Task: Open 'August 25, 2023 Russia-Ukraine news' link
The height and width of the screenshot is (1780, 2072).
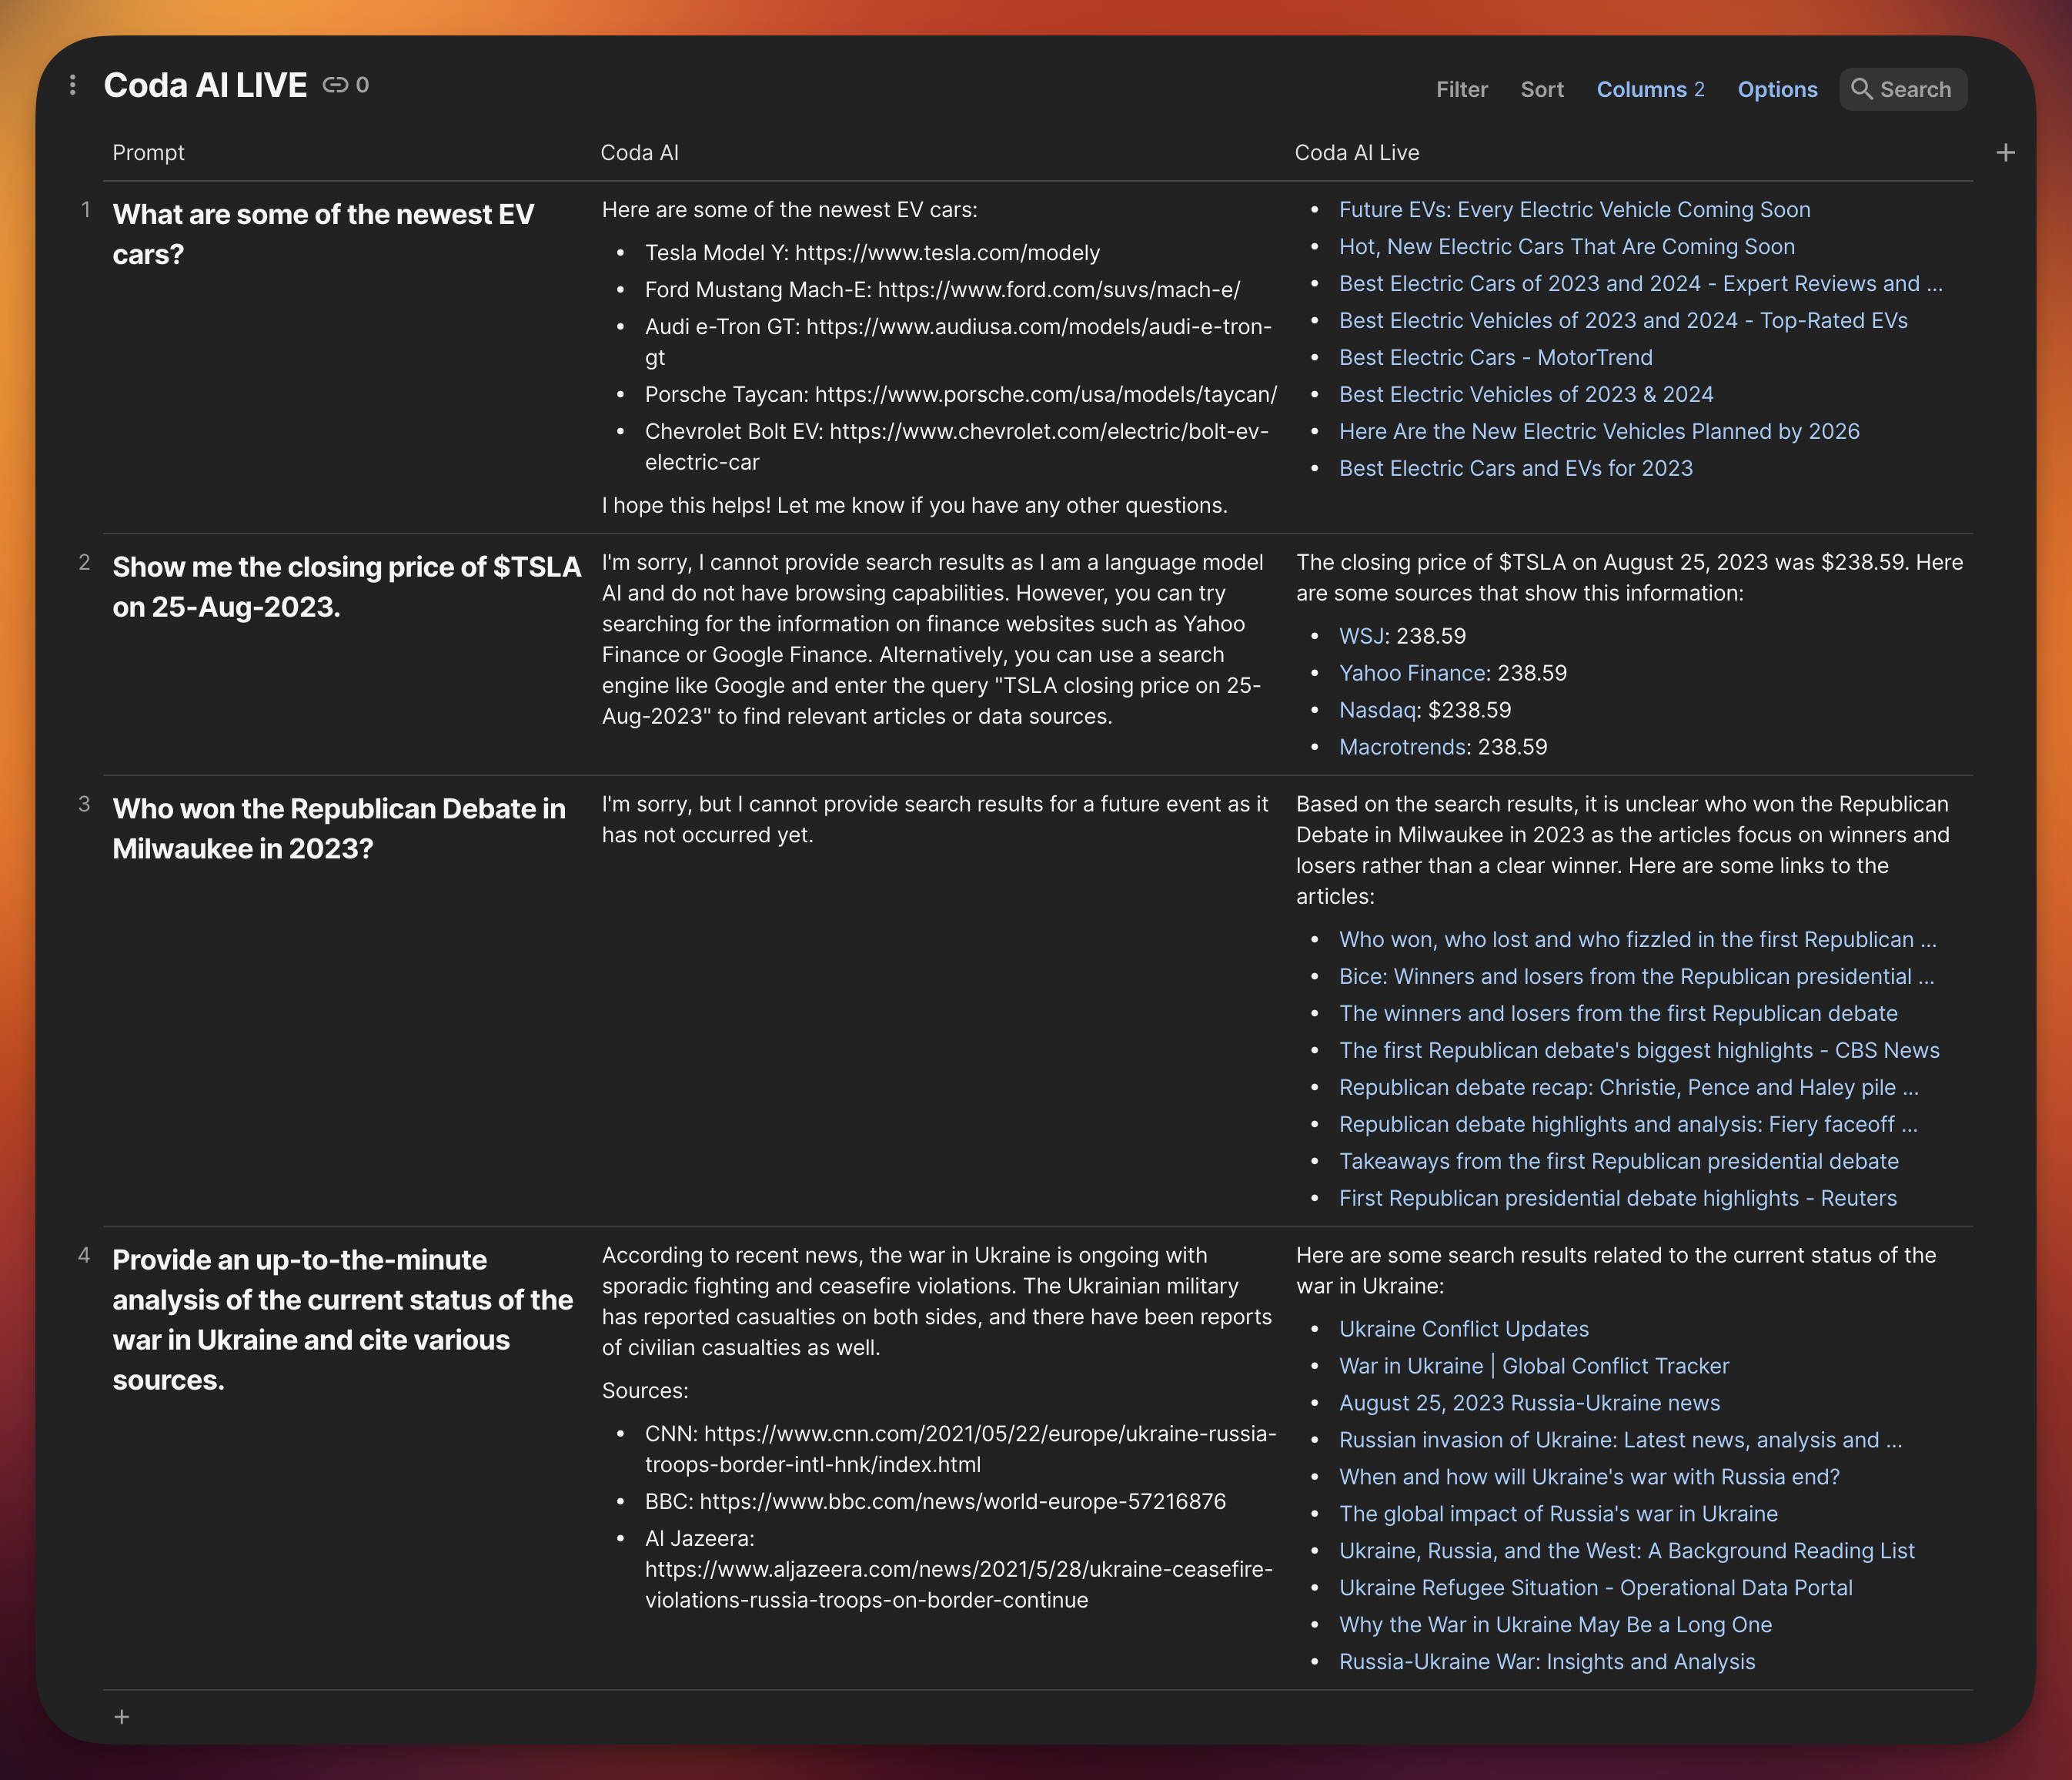Action: 1529,1404
